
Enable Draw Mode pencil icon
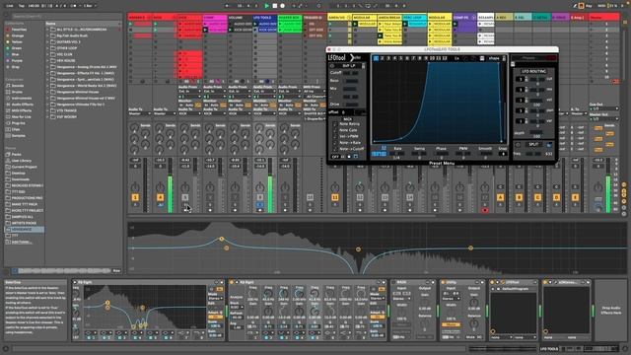(x=575, y=6)
